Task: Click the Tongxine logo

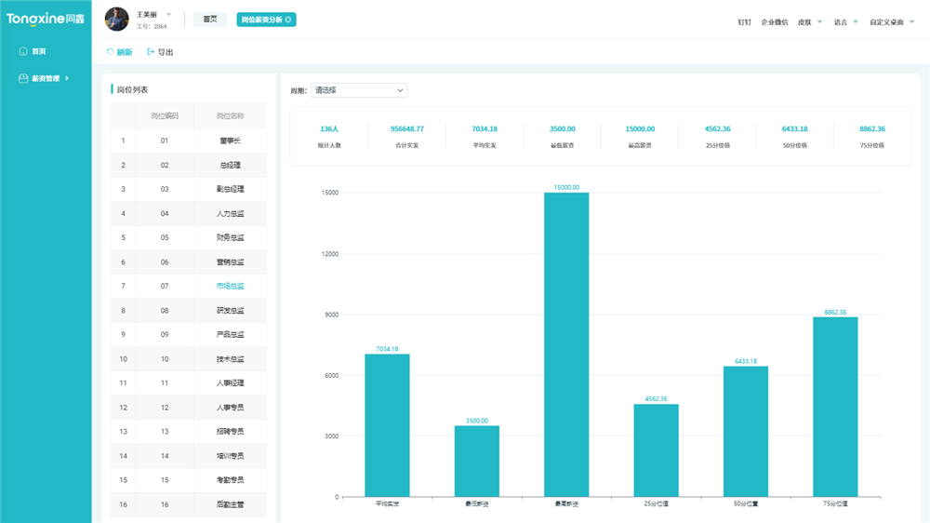Action: pyautogui.click(x=45, y=19)
